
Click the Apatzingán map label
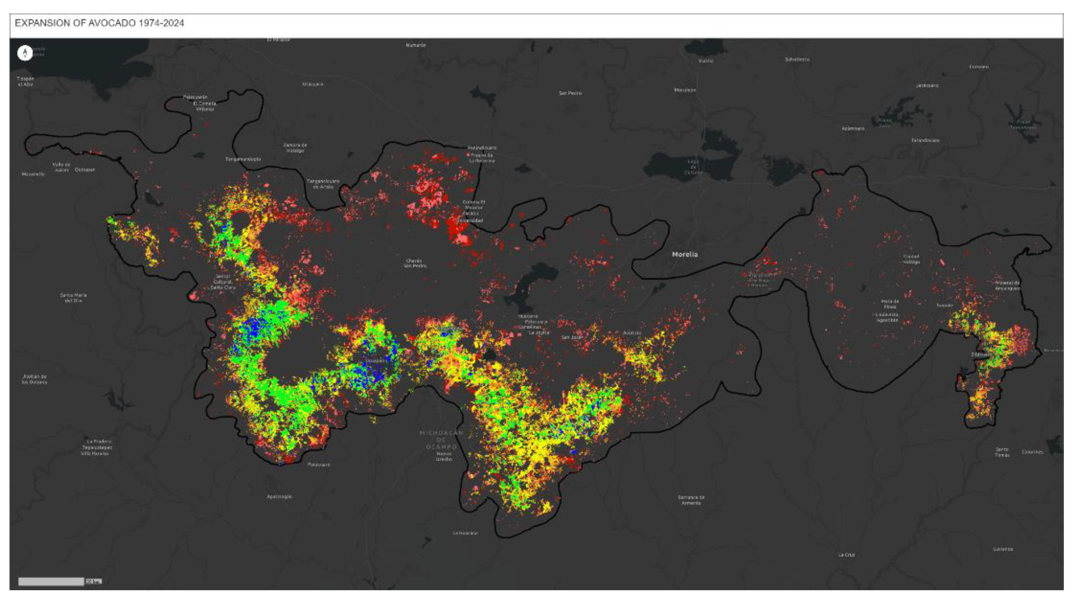click(x=279, y=496)
